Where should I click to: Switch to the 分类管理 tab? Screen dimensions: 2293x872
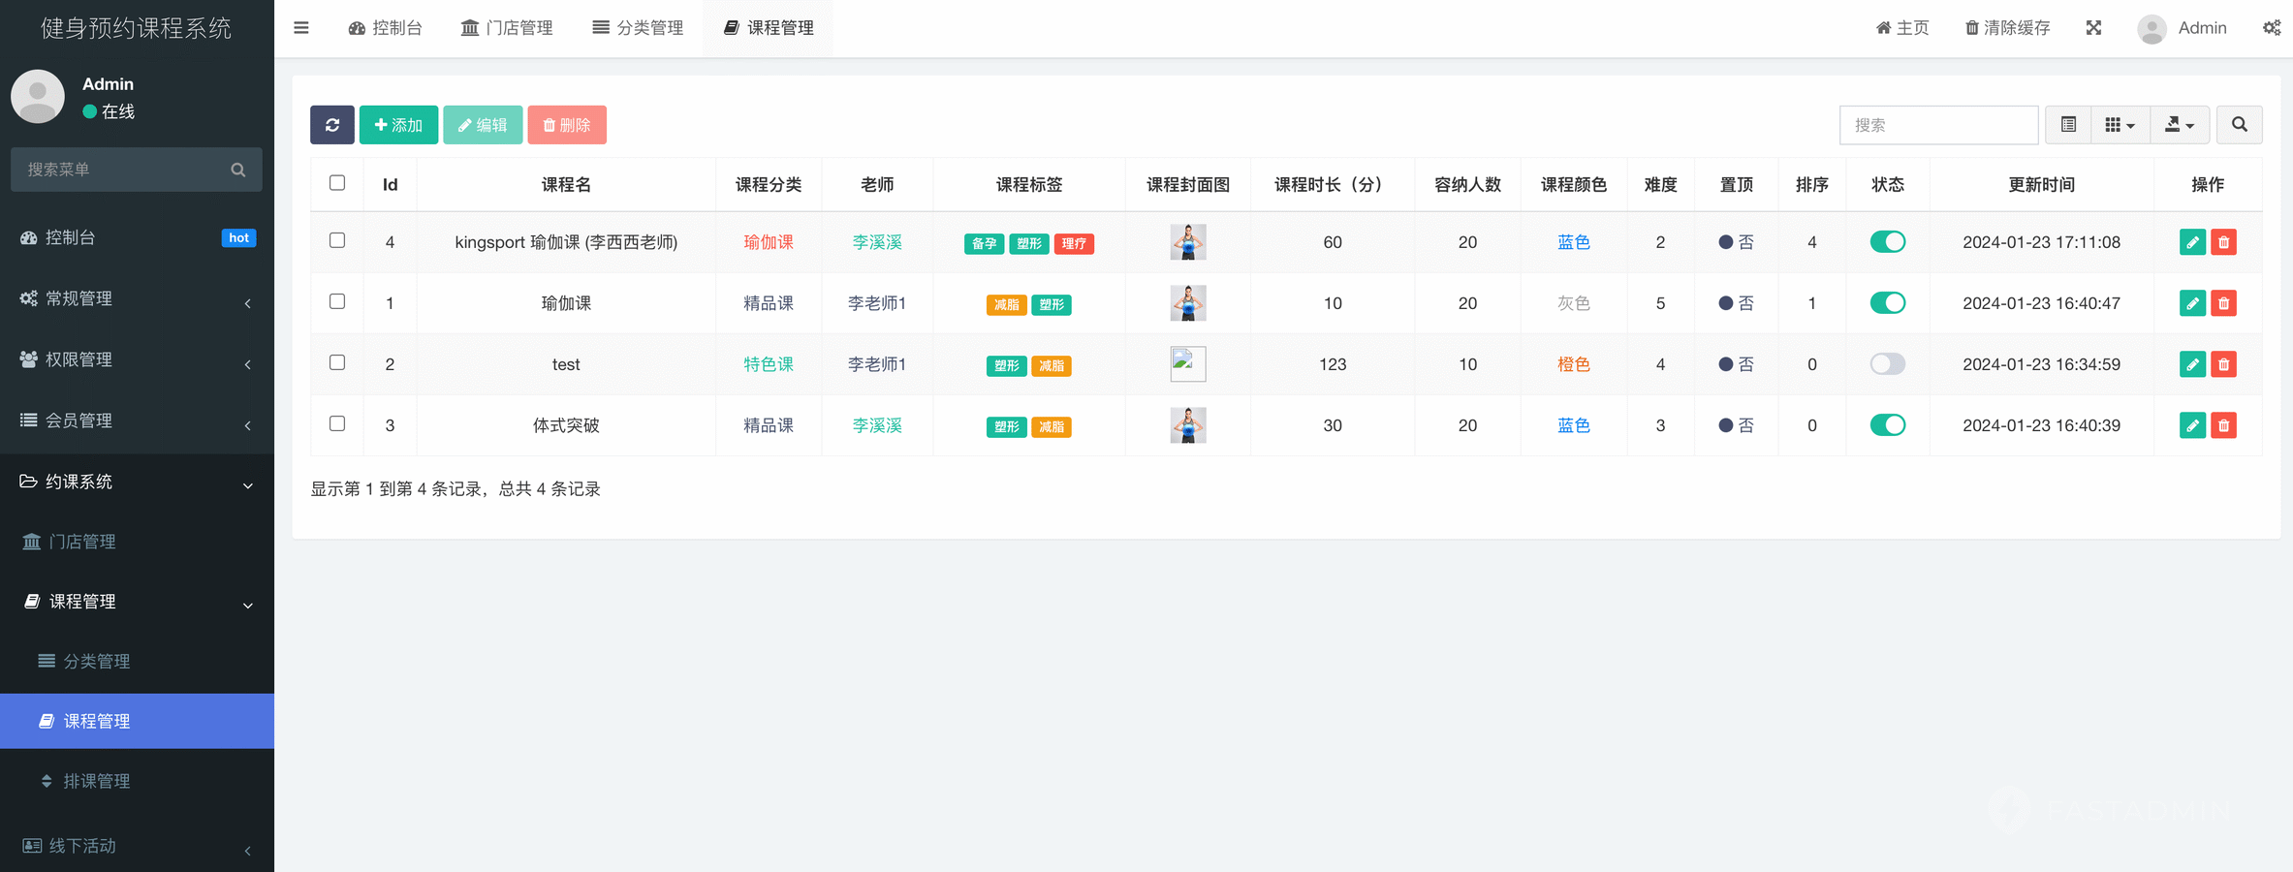point(639,28)
